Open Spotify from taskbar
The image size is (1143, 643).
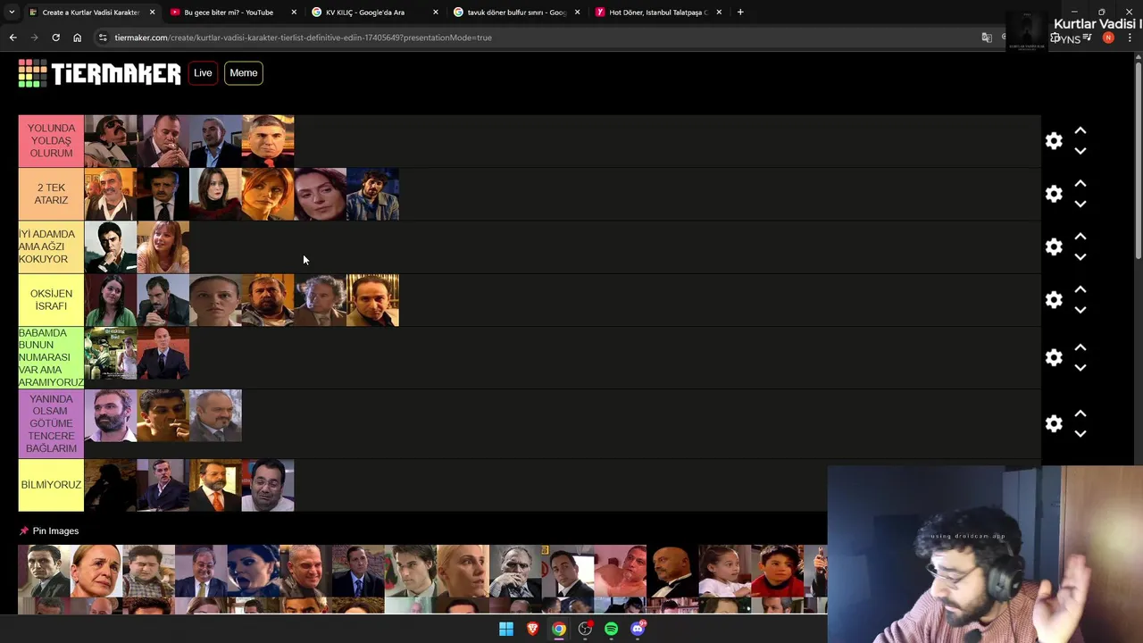611,629
